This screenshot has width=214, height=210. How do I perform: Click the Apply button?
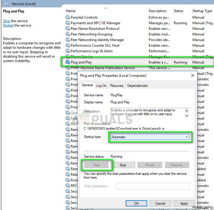(x=184, y=204)
